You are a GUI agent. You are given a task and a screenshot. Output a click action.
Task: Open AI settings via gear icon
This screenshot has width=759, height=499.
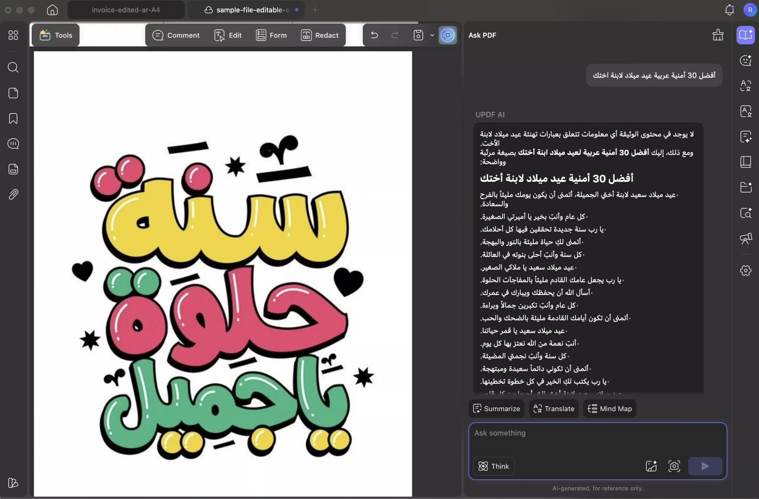(746, 270)
